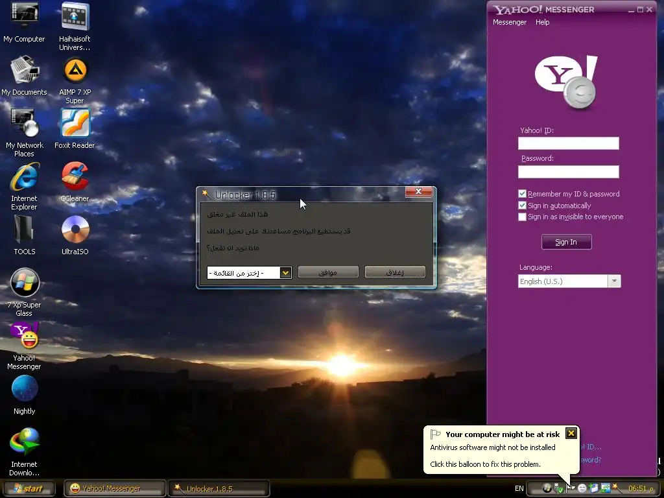Switch to Unlocker 1.8.5 taskbar button

[x=219, y=488]
